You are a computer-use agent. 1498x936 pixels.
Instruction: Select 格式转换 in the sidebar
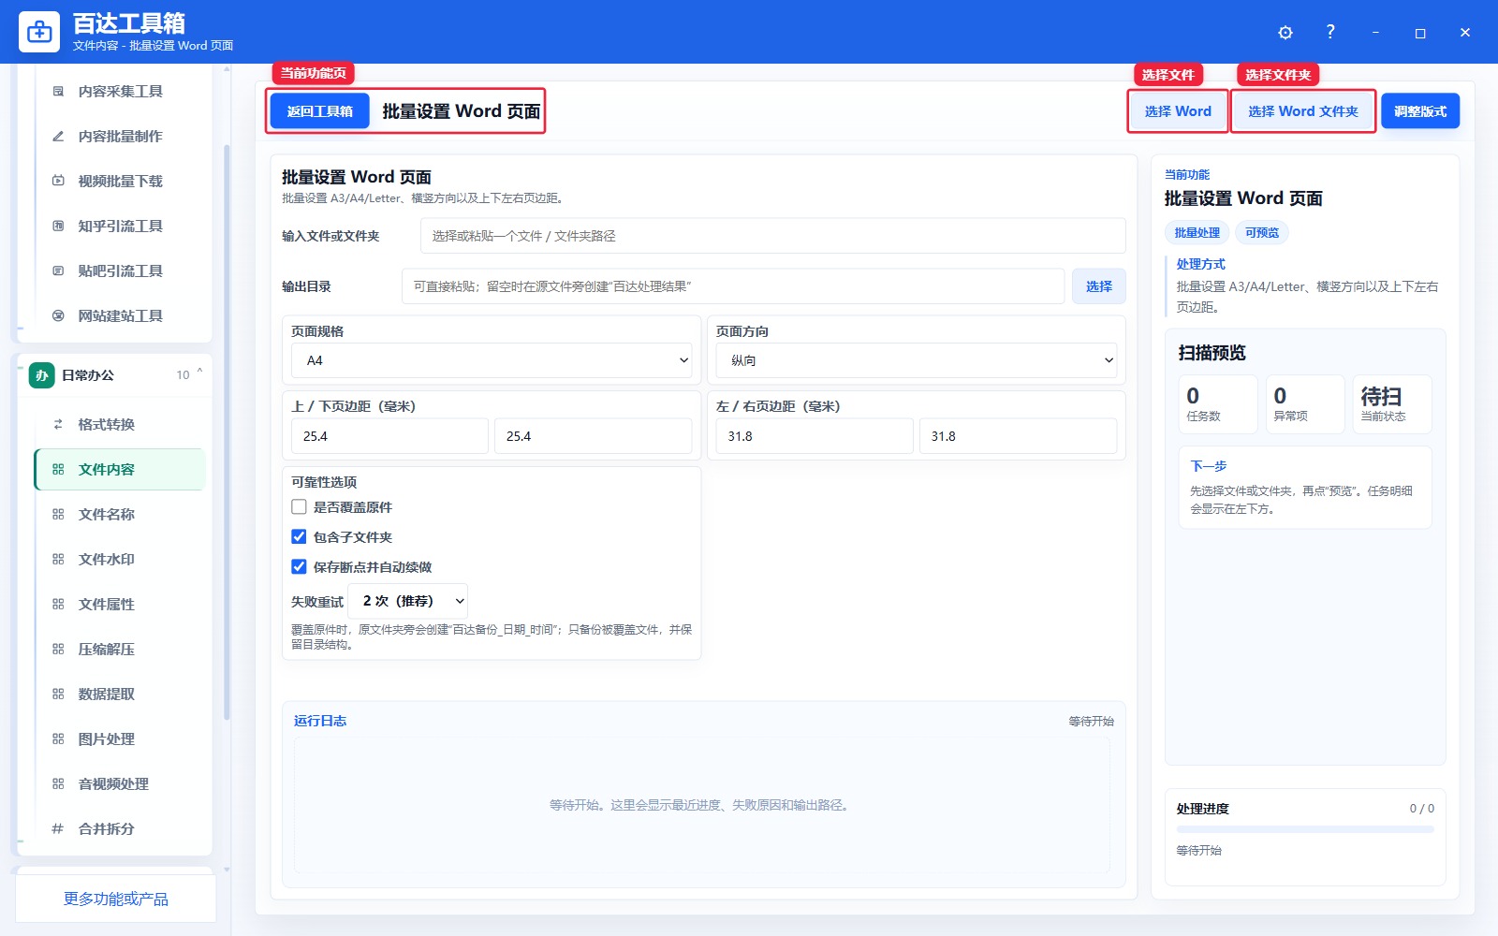pyautogui.click(x=120, y=425)
